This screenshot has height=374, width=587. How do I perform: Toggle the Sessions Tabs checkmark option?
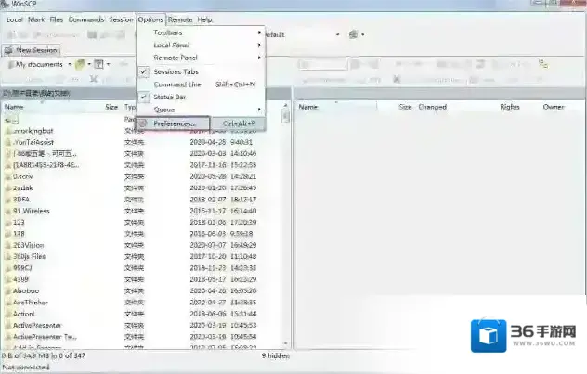click(176, 71)
